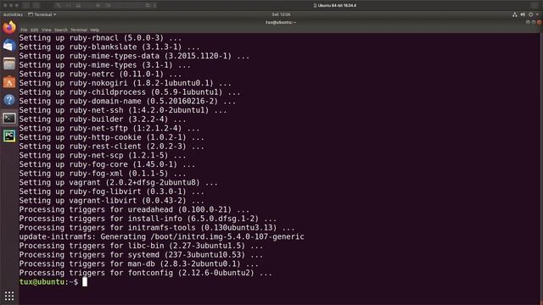Close the terminal window

pyautogui.click(x=540, y=23)
